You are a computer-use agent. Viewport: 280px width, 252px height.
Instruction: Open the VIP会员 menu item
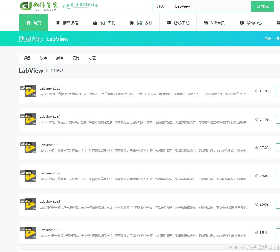click(214, 23)
